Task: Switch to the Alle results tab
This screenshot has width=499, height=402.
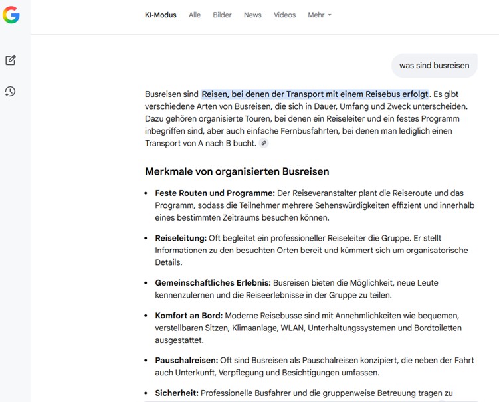Action: 195,15
